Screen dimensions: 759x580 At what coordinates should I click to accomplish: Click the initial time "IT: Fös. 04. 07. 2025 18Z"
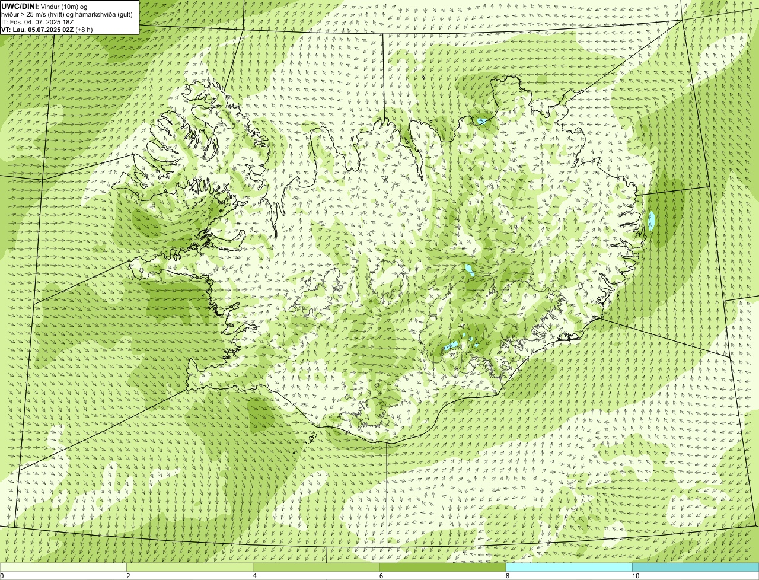pyautogui.click(x=37, y=21)
